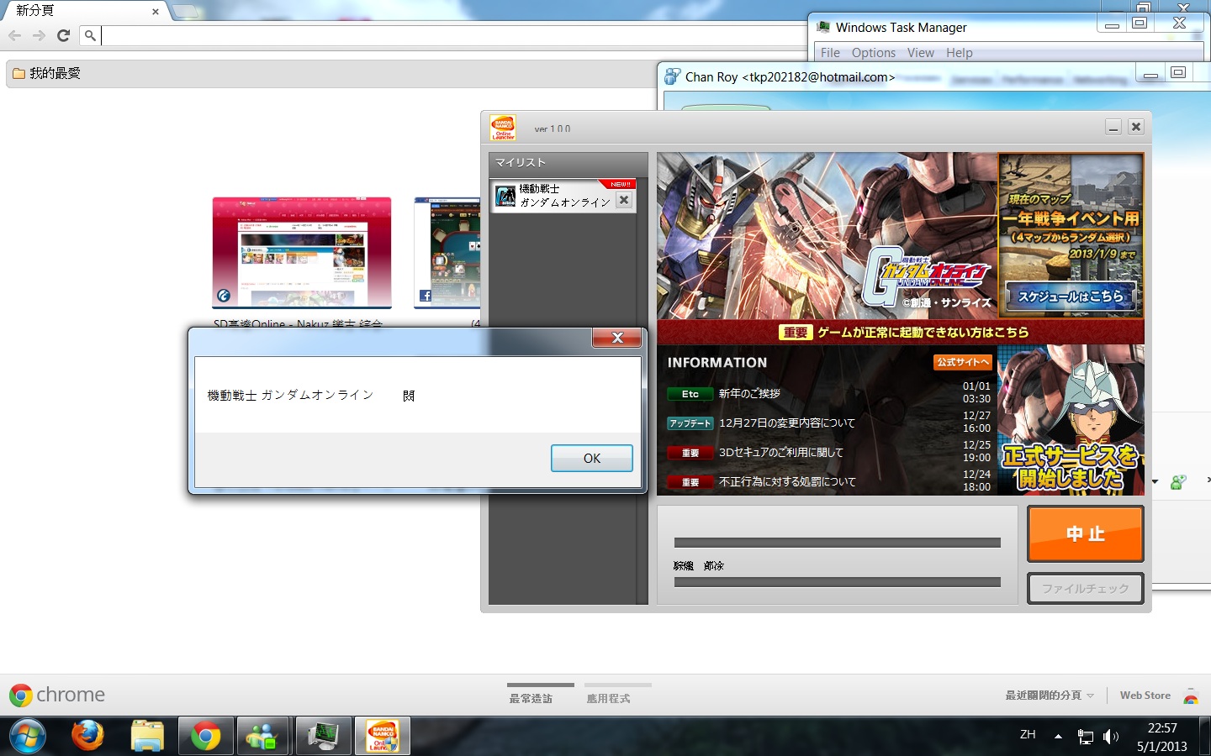Viewport: 1211px width, 756px height.
Task: Open Options menu in Task Manager
Action: 873,52
